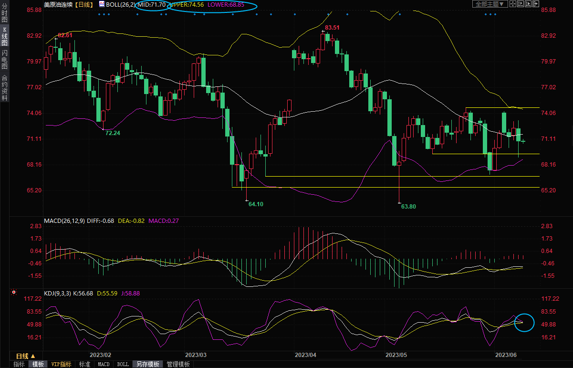Viewport: 573px width, 368px height.
Task: Click the BOLL indicator chart icon
Action: (102, 4)
